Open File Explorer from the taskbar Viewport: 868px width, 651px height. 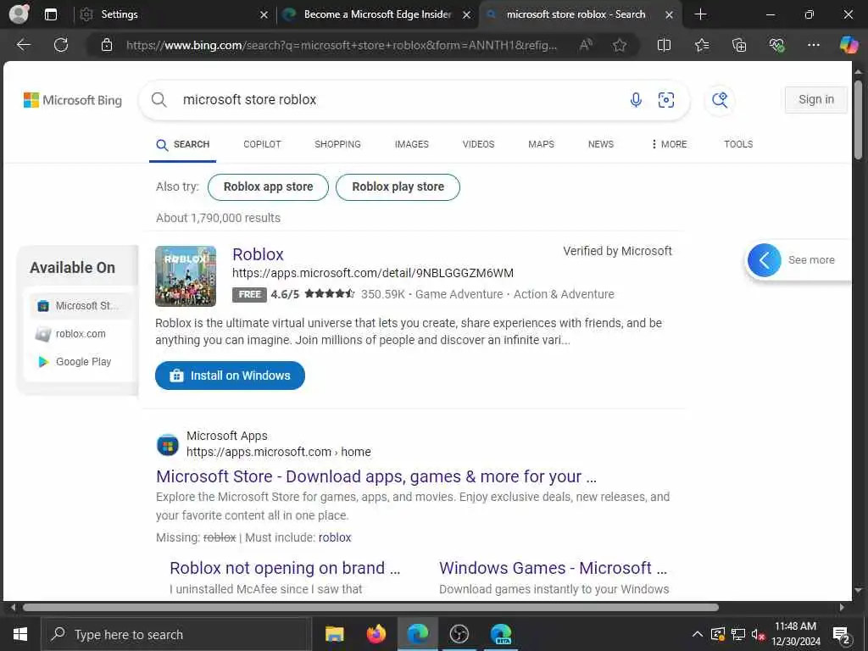click(x=334, y=634)
